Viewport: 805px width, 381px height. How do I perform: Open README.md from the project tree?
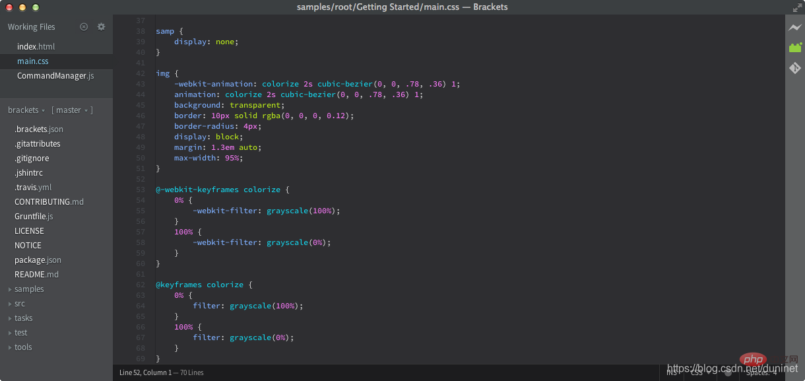point(36,275)
